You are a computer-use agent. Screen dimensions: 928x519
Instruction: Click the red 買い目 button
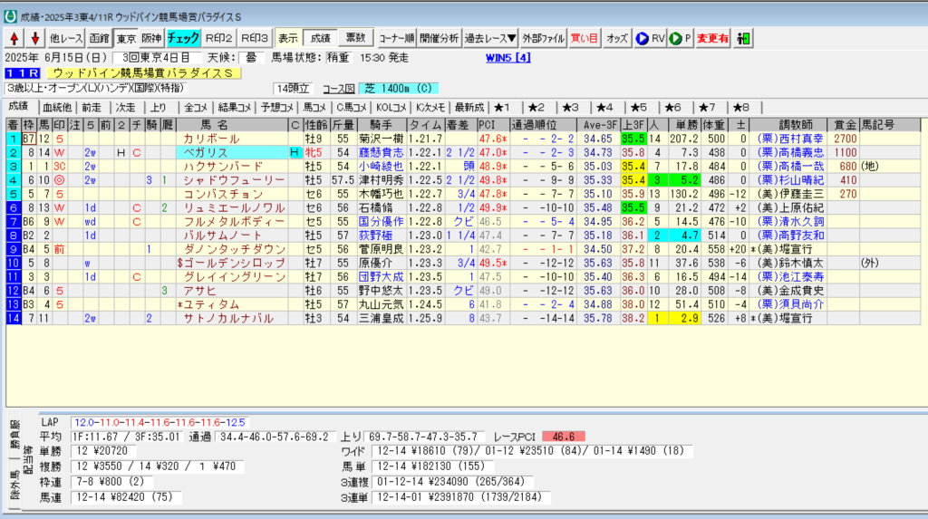(x=585, y=38)
